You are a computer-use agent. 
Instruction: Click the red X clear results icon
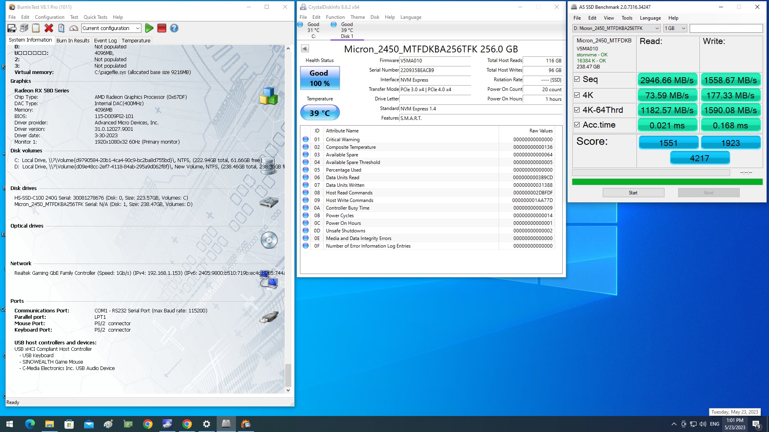(x=49, y=28)
